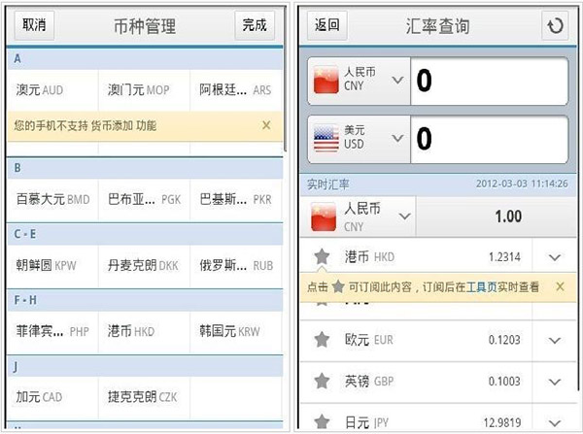The width and height of the screenshot is (583, 434).
Task: Go back with the 返回 button
Action: (x=327, y=25)
